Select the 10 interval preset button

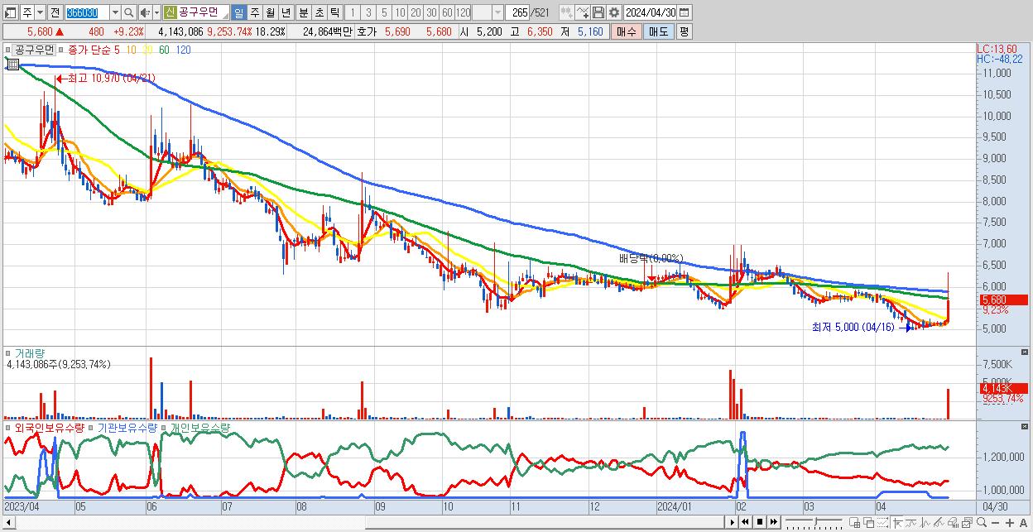point(400,12)
